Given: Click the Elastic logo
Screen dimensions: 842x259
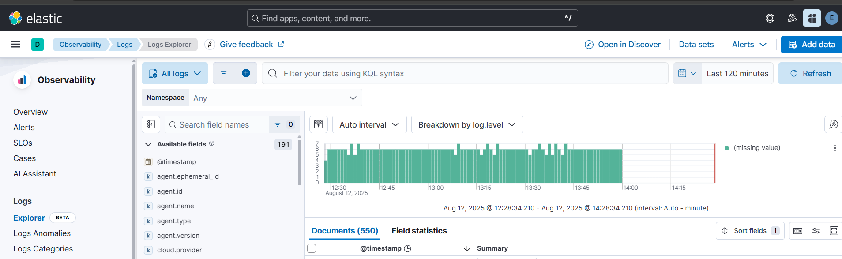Looking at the screenshot, I should [35, 18].
